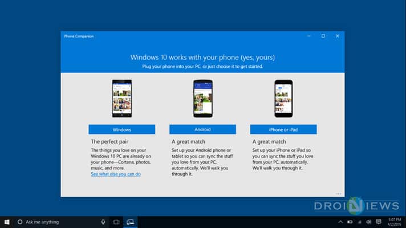This screenshot has height=228, width=406.
Task: Click 'Plug your phone into your PC' subtitle
Action: point(202,67)
